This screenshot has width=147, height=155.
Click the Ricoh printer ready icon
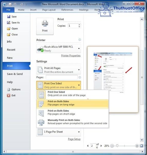[x=40, y=49]
